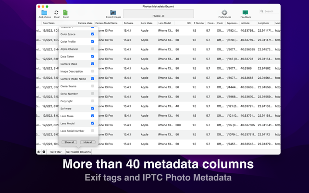The height and width of the screenshot is (193, 309).
Task: Export to Excel icon
Action: tap(65, 12)
